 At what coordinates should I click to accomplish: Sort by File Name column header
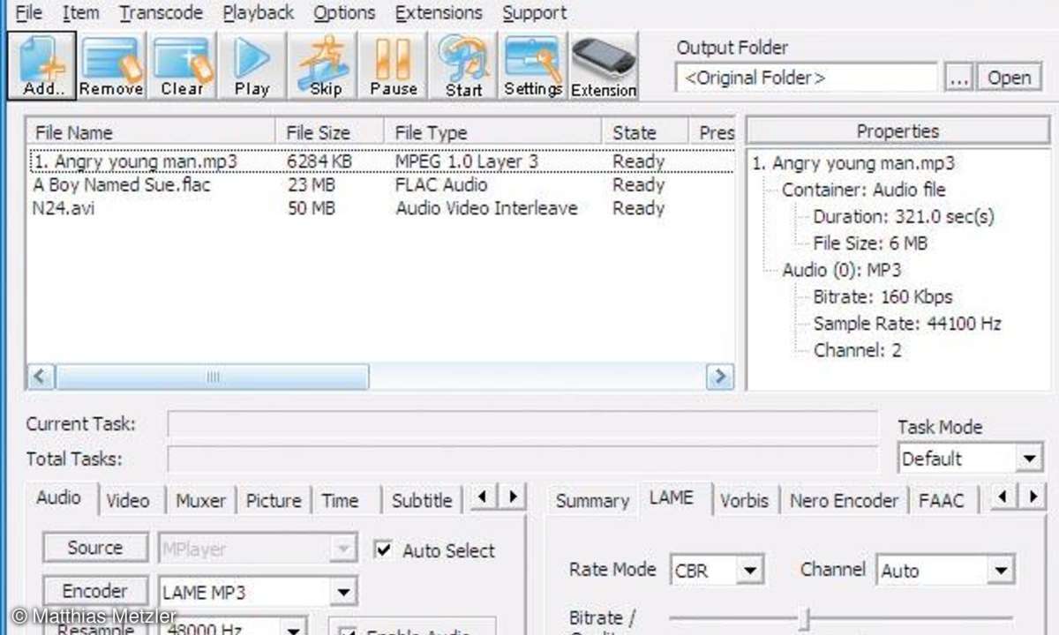point(151,132)
